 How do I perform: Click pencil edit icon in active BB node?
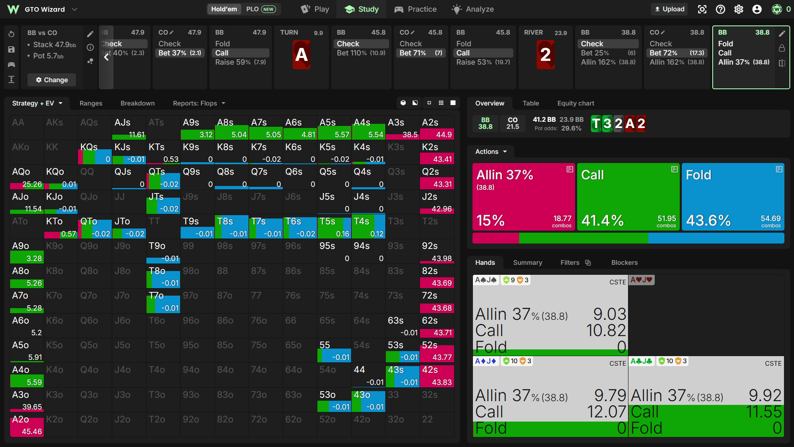782,33
